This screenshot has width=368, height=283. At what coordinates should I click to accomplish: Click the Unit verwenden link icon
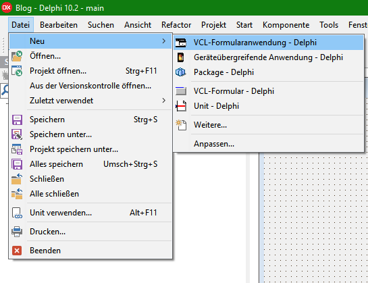(x=17, y=213)
